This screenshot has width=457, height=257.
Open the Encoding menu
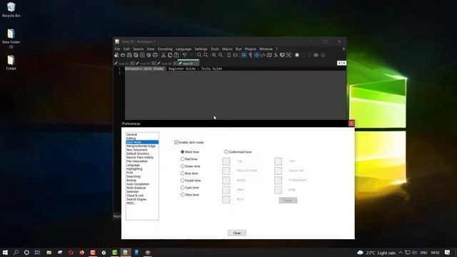pyautogui.click(x=165, y=49)
